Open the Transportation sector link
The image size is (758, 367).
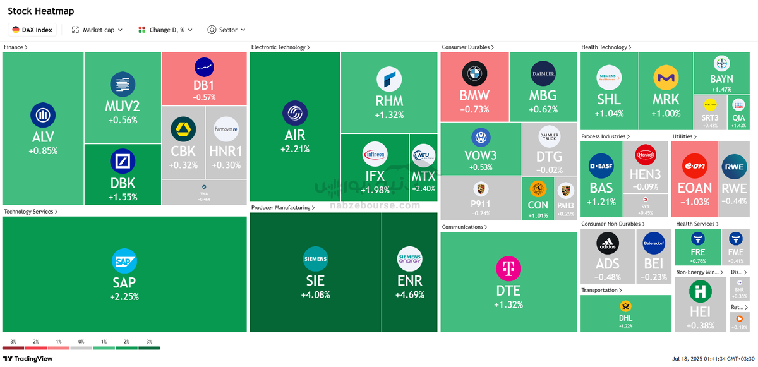[601, 290]
